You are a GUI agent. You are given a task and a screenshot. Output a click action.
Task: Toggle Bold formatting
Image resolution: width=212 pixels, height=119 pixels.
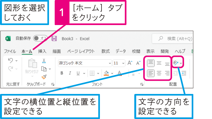(x=62, y=73)
